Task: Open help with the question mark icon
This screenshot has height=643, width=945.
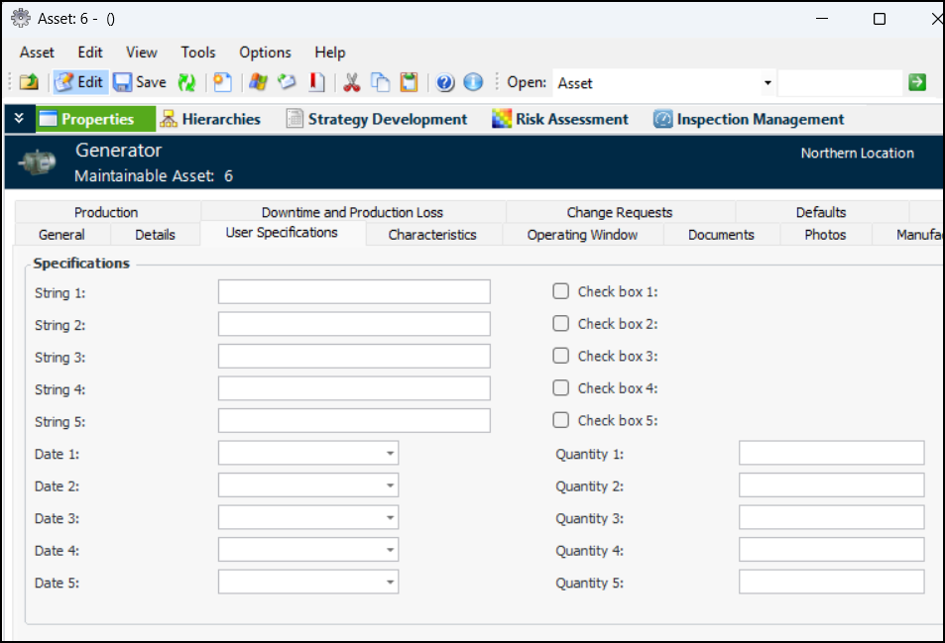Action: (x=445, y=83)
